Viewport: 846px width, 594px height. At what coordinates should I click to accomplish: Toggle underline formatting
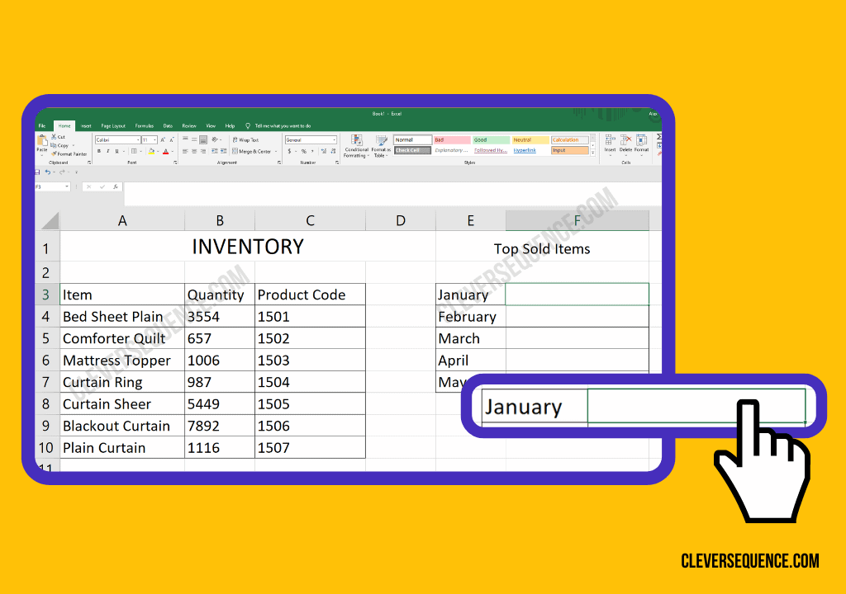point(116,151)
